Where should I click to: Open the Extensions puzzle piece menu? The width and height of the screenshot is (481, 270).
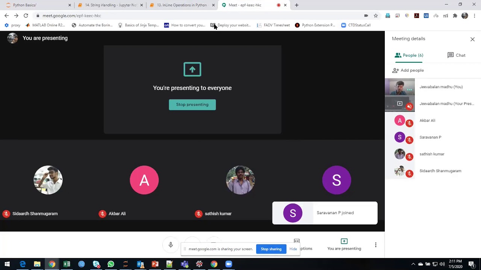455,15
